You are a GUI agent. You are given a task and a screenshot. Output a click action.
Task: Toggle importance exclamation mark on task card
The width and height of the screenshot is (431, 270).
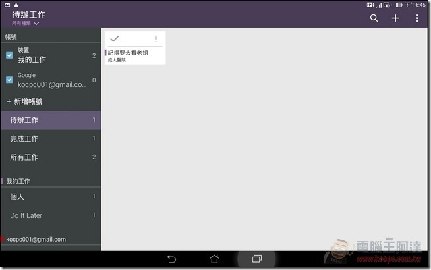[x=156, y=39]
